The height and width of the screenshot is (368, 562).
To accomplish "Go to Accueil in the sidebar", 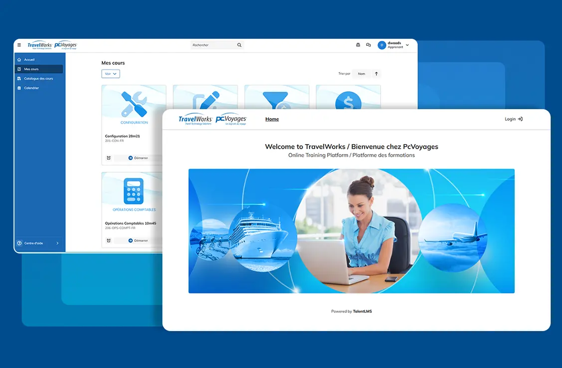I will 39,59.
